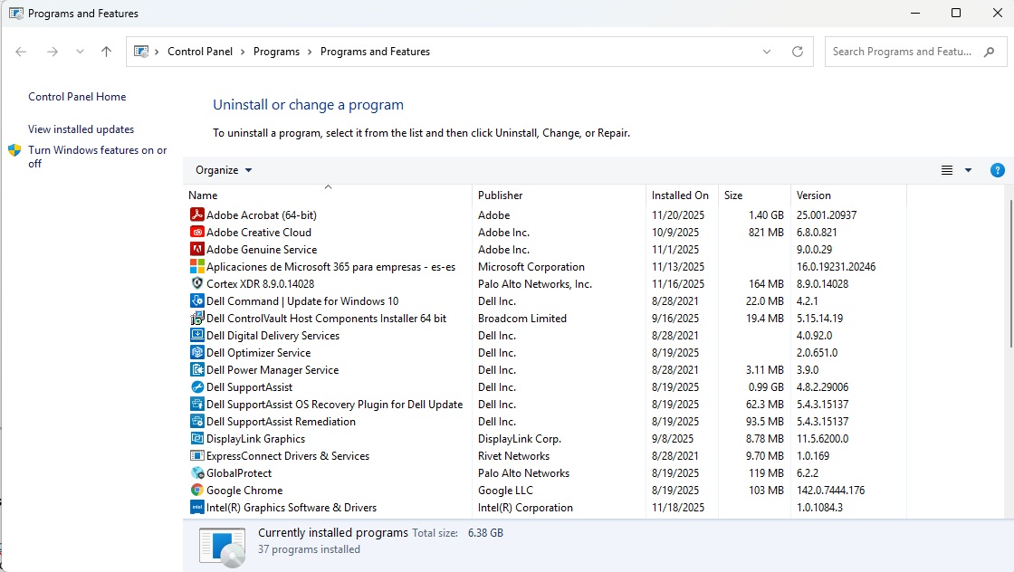Click the Adobe Creative Cloud icon
1014x572 pixels.
pyautogui.click(x=196, y=232)
